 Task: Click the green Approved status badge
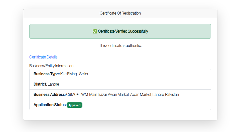point(74,105)
